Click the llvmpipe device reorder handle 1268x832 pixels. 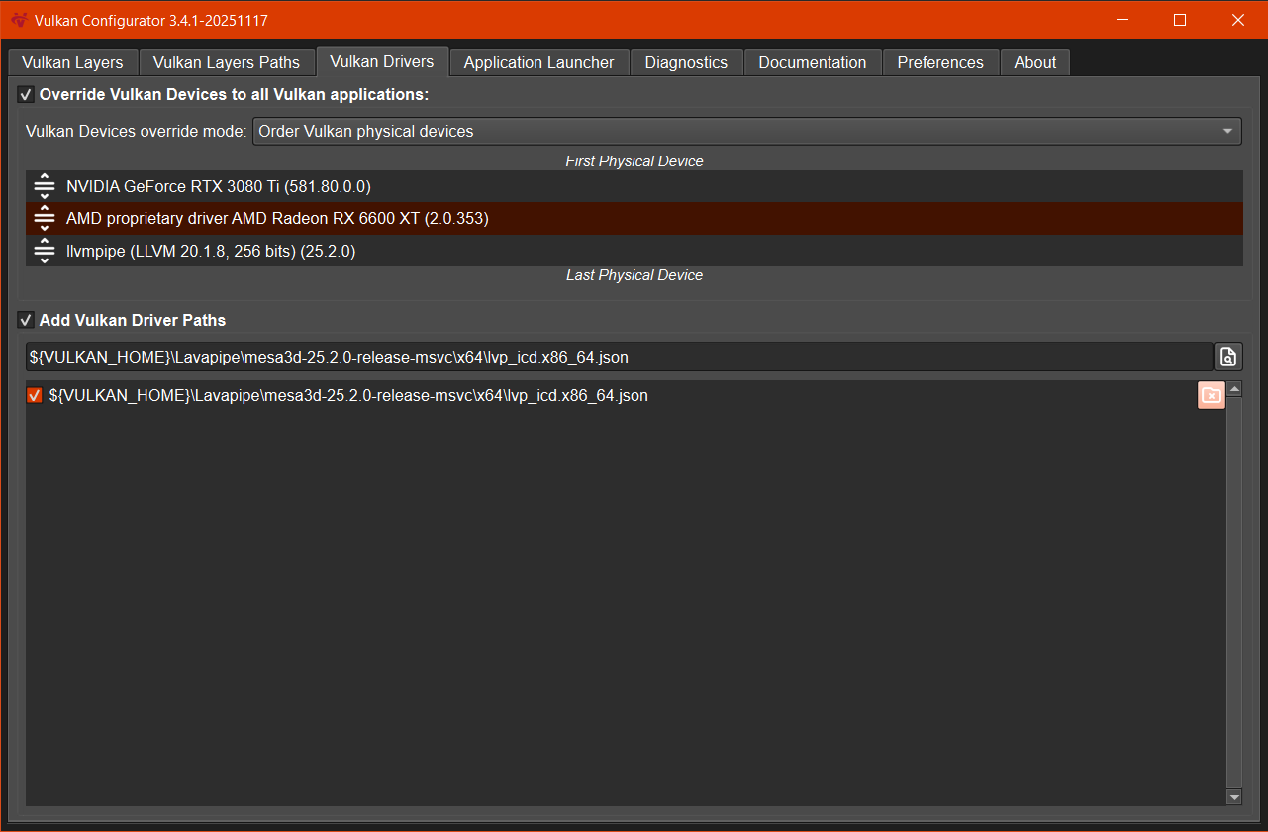(x=44, y=251)
